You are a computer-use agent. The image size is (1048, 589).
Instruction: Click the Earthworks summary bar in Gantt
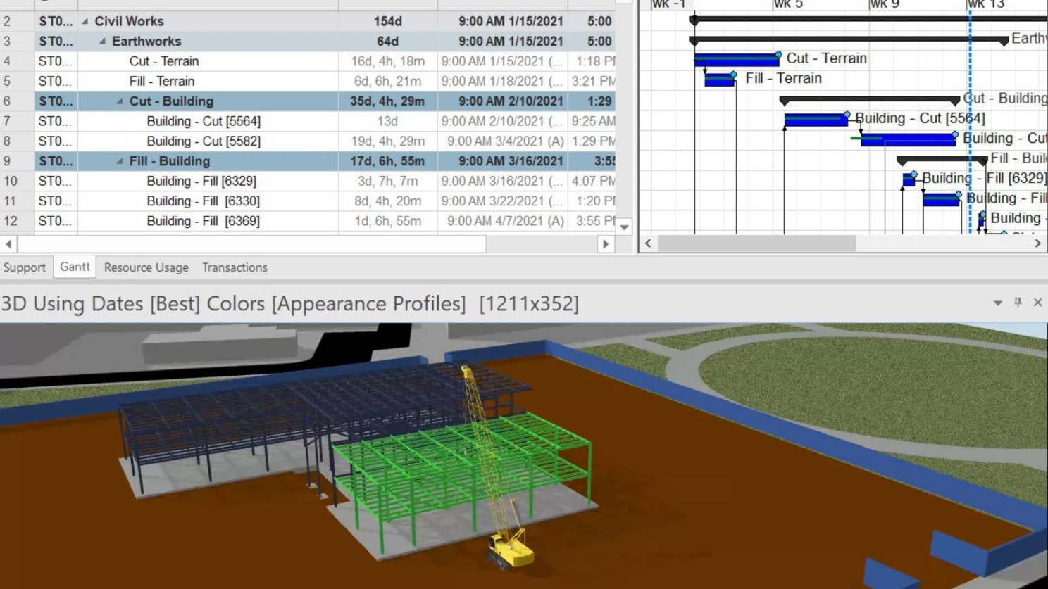pos(849,40)
